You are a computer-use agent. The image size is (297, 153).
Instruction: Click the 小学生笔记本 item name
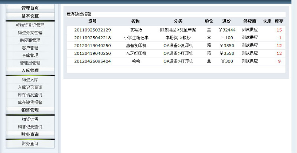[136, 38]
